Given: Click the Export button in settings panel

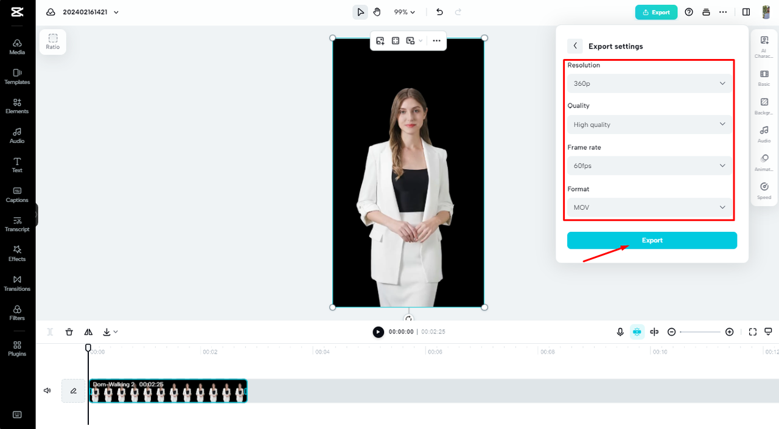Looking at the screenshot, I should 652,240.
